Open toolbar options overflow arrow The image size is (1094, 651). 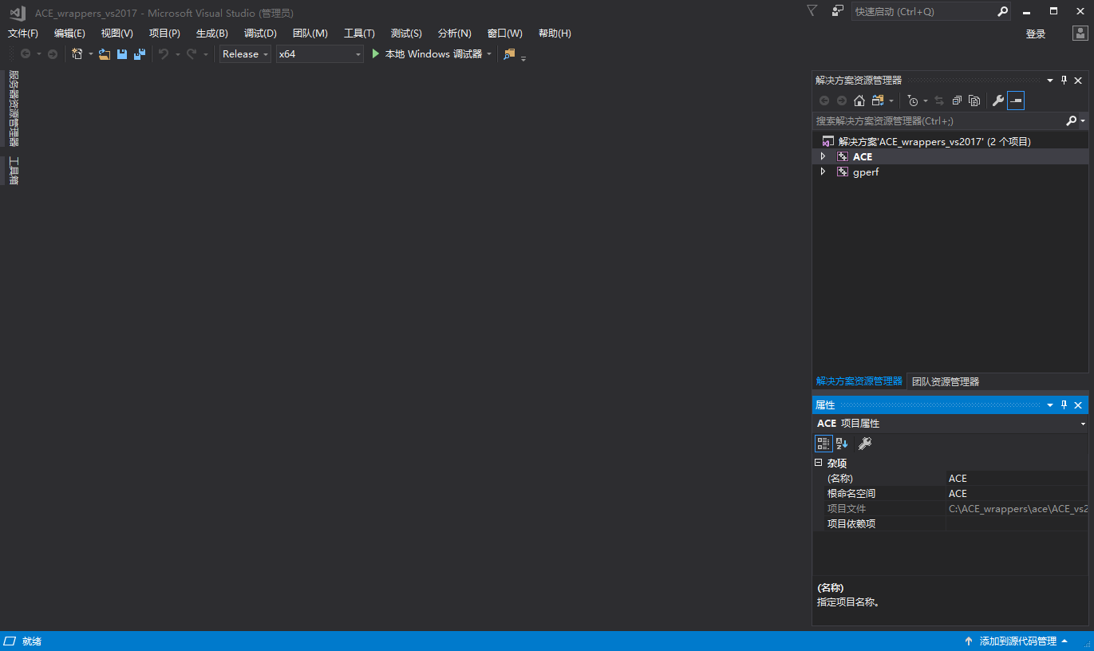(523, 57)
